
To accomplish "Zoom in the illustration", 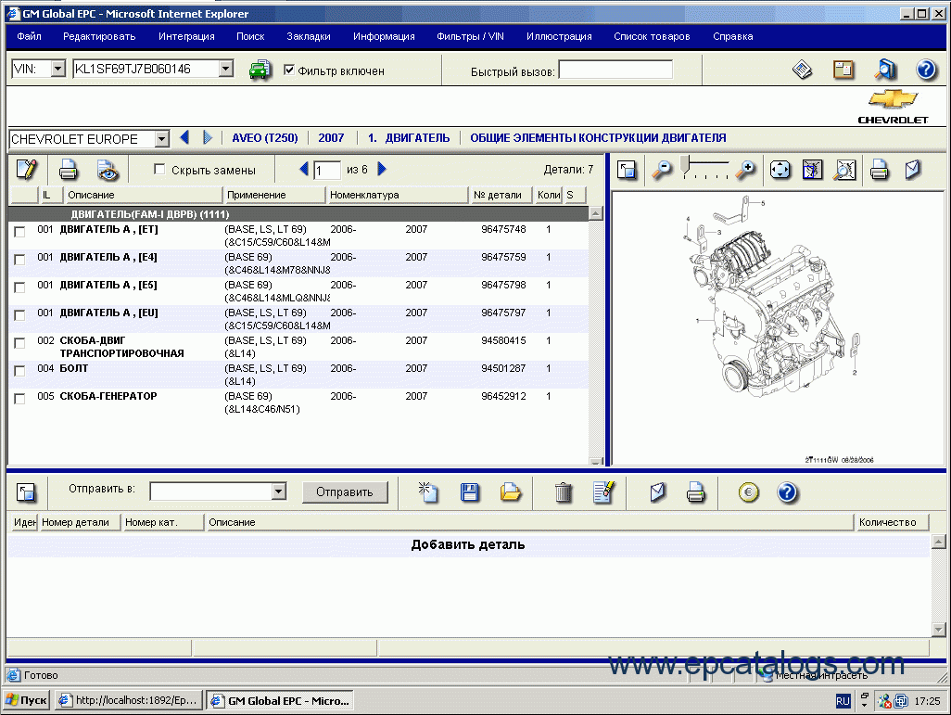I will click(745, 170).
